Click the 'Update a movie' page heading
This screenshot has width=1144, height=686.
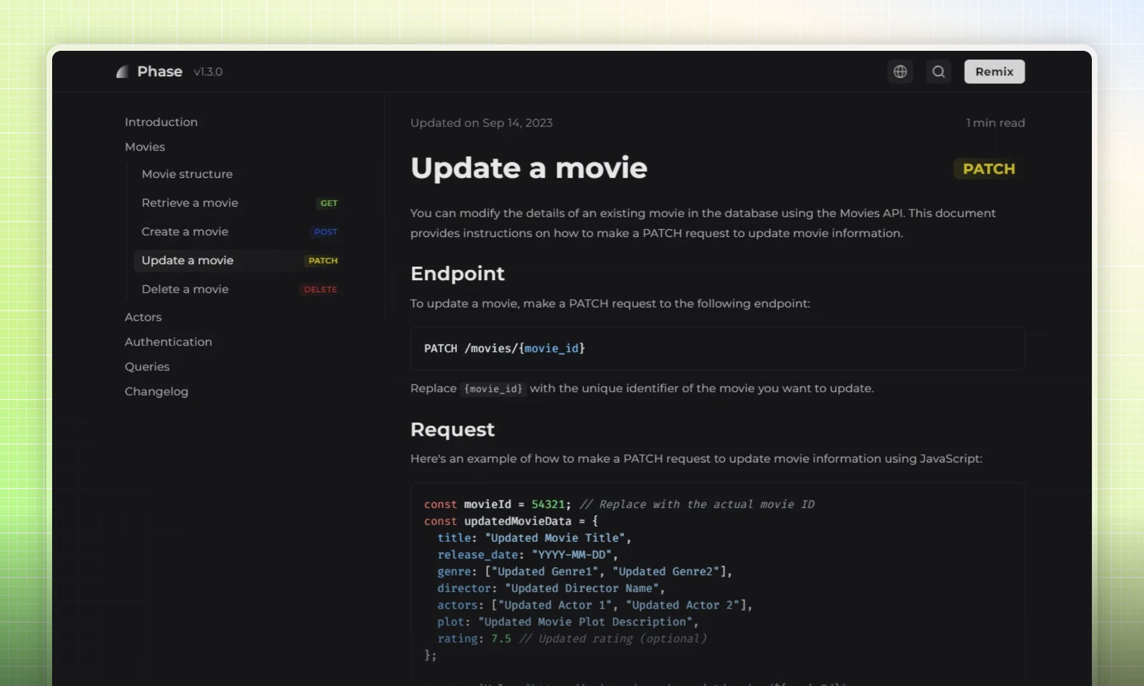coord(529,168)
